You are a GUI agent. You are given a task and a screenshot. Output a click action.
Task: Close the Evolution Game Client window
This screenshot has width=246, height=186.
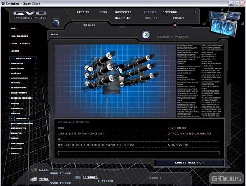click(x=242, y=3)
